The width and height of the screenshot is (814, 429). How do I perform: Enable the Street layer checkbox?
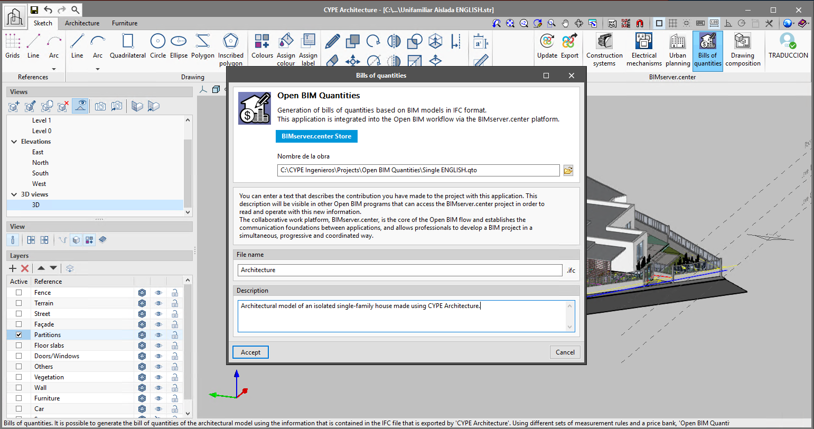click(19, 313)
